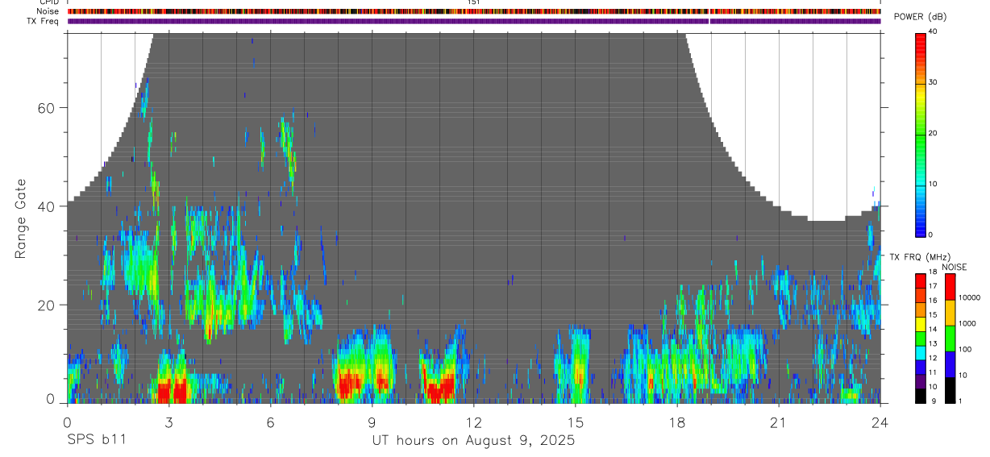The height and width of the screenshot is (457, 990).
Task: Click the 'Noise' strip label at top
Action: coord(49,11)
